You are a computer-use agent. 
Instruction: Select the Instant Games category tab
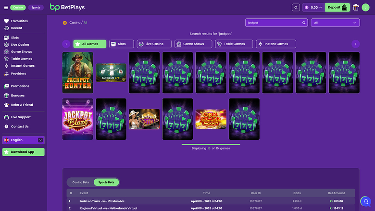(x=276, y=44)
